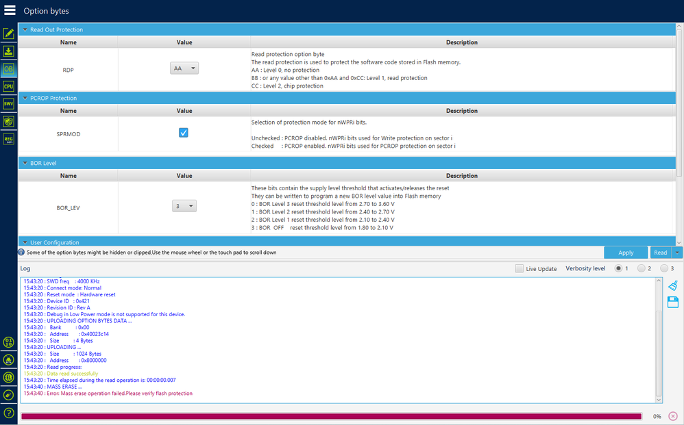Open the hamburger main menu
684x425 pixels.
(x=10, y=10)
